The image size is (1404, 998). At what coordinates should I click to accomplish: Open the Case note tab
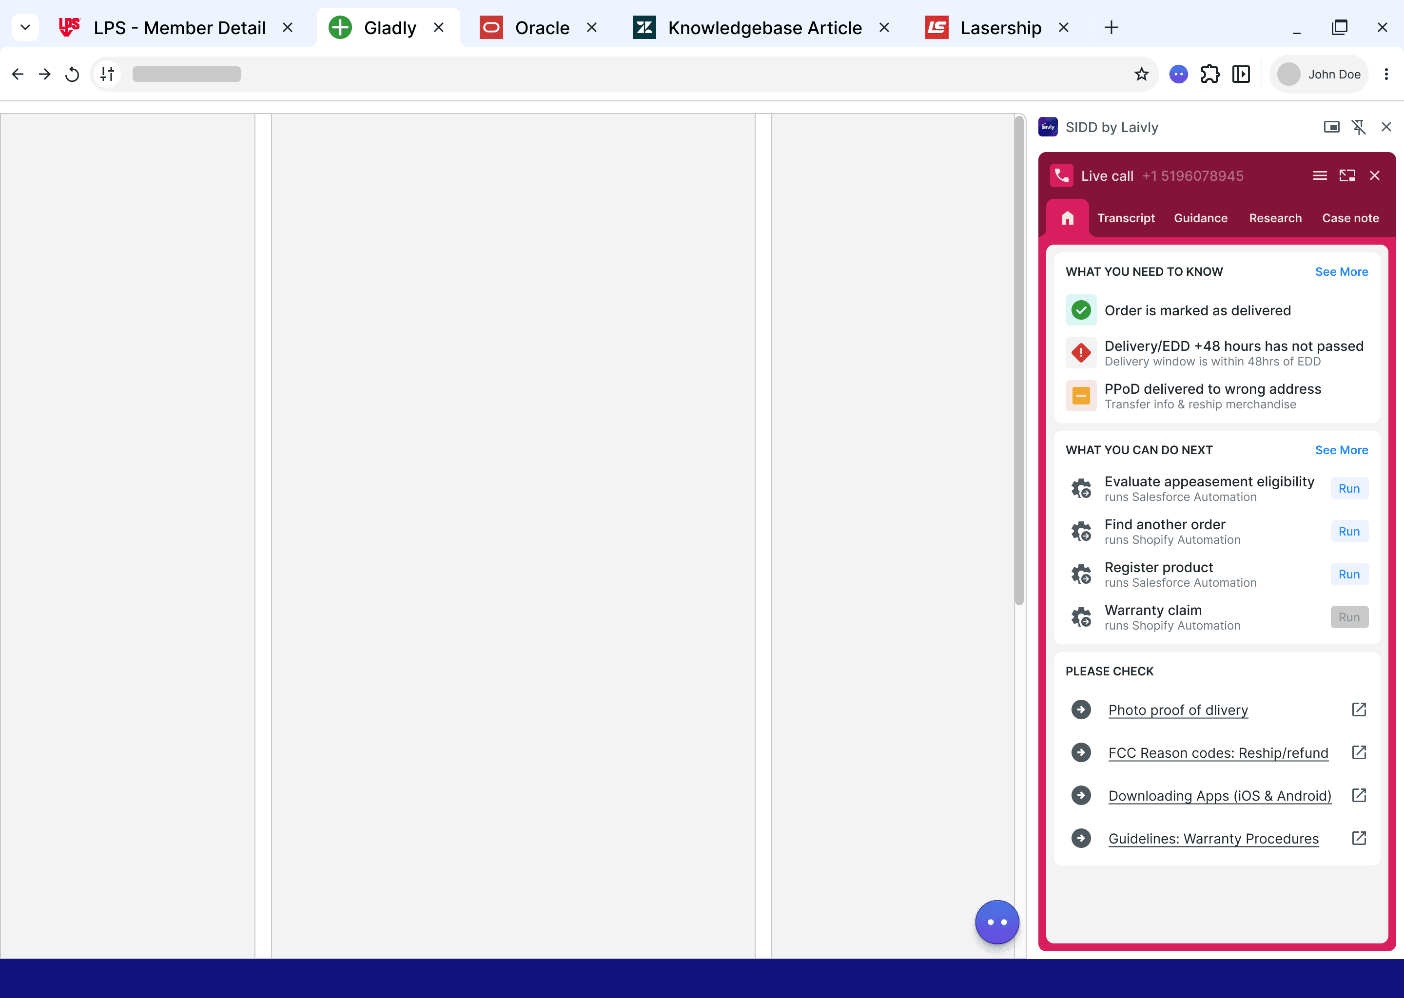pos(1350,218)
